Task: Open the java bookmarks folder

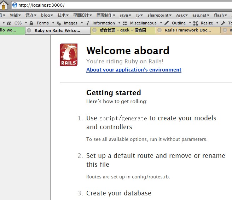Action: (126, 15)
